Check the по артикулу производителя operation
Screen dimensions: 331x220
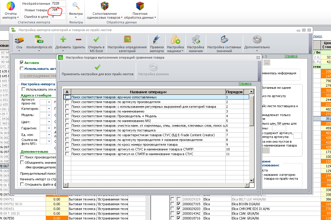coord(67,102)
